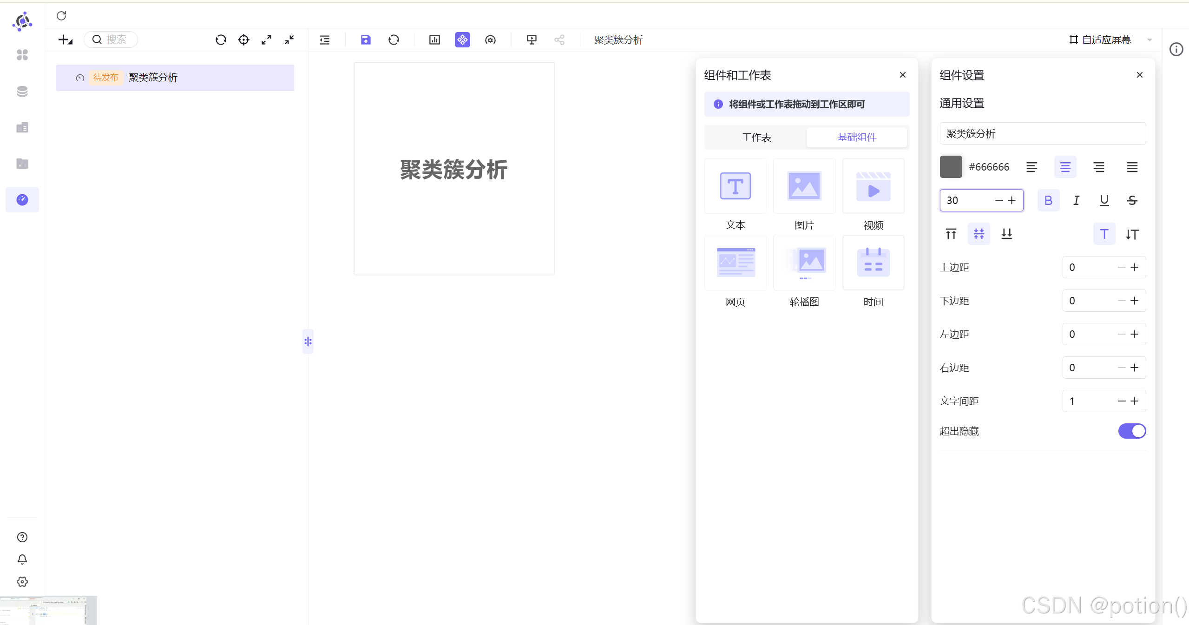Screen dimensions: 1189x625
Task: Align text to top vertically
Action: (x=951, y=234)
